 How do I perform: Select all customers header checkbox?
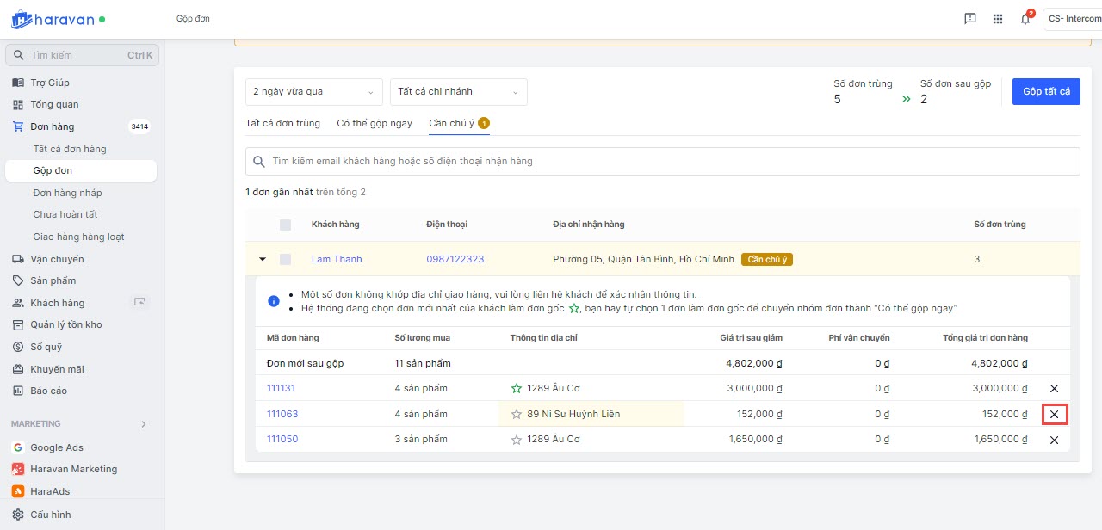285,225
